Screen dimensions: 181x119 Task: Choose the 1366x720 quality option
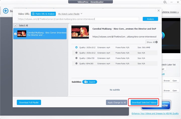click(x=76, y=58)
